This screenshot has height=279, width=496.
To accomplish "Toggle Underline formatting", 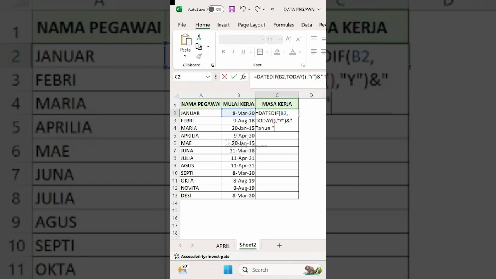I will [243, 52].
